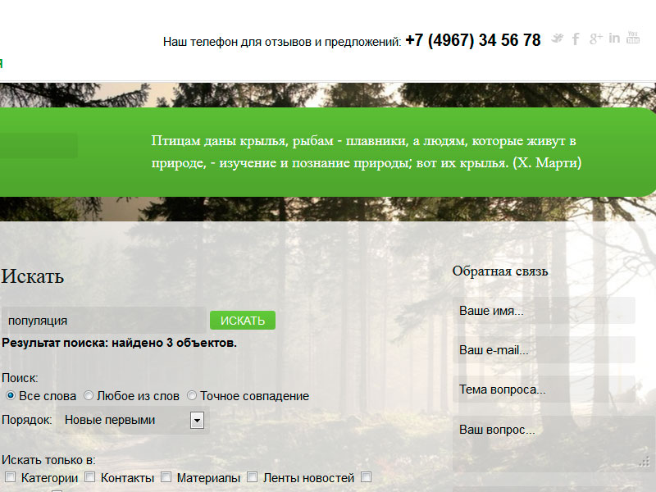Viewport: 656px width, 492px height.
Task: Open the Twitter bird icon link
Action: point(558,39)
